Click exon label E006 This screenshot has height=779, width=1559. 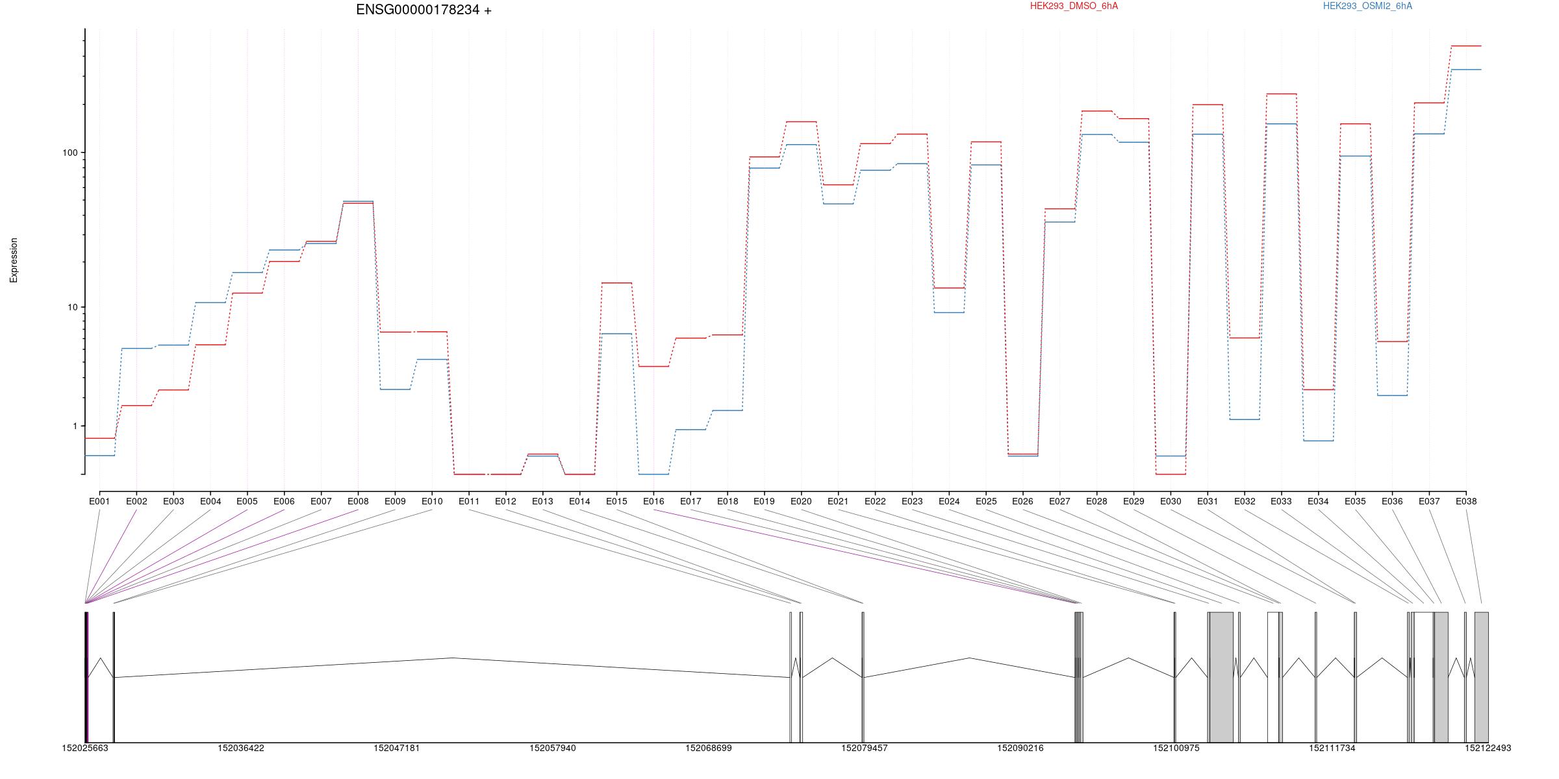(x=284, y=501)
